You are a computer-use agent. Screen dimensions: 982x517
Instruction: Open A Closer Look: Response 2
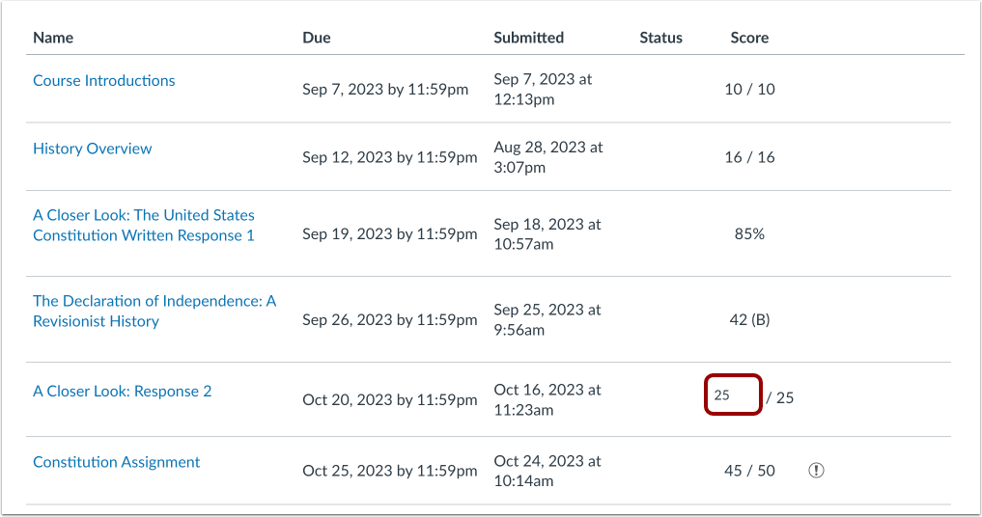click(x=123, y=392)
